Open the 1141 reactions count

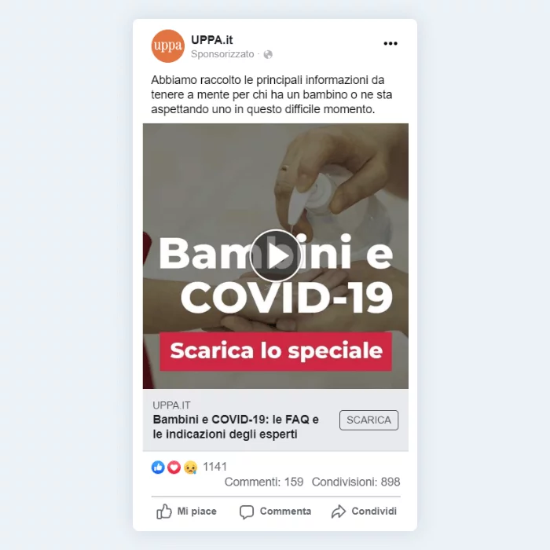click(x=214, y=467)
